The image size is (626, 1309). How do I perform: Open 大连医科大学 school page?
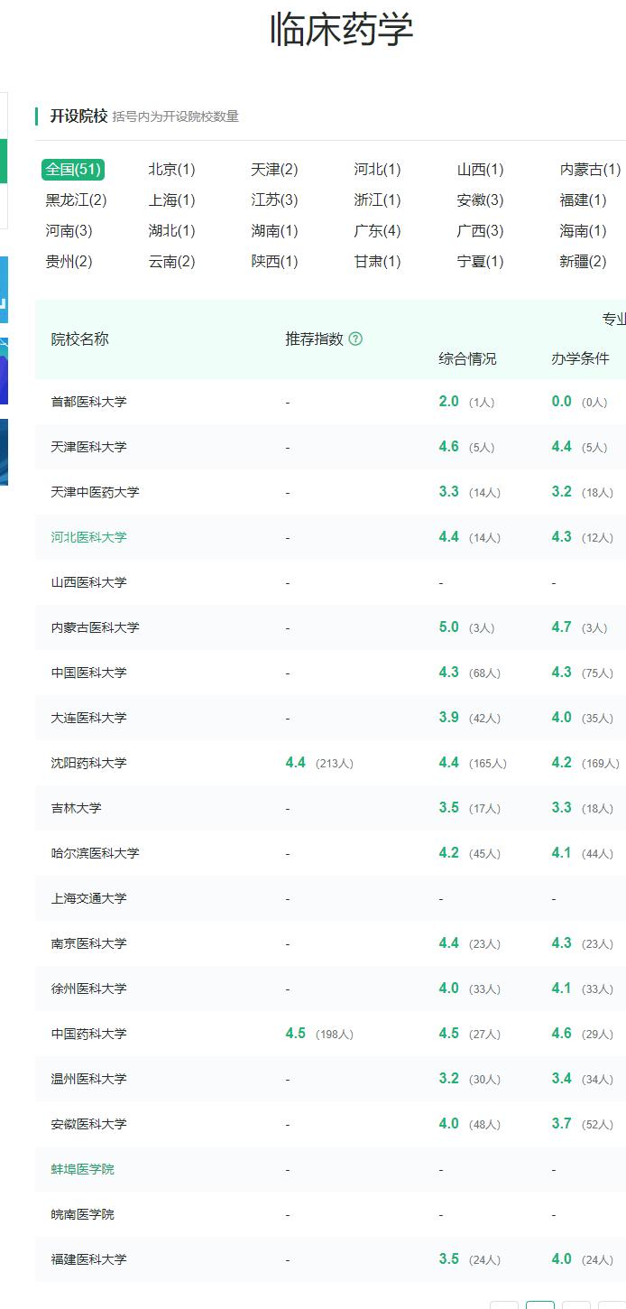click(88, 718)
